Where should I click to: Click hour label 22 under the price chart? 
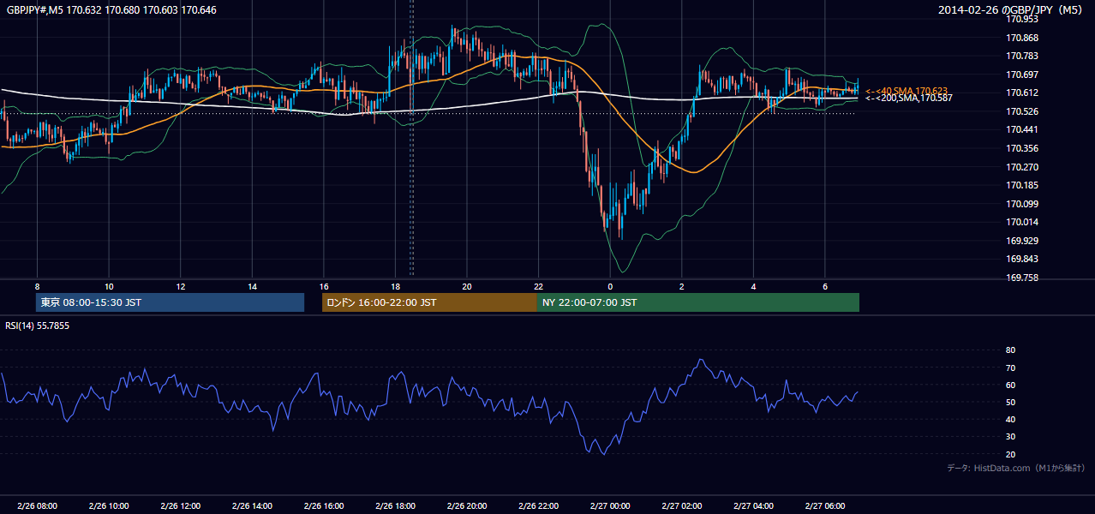(538, 286)
